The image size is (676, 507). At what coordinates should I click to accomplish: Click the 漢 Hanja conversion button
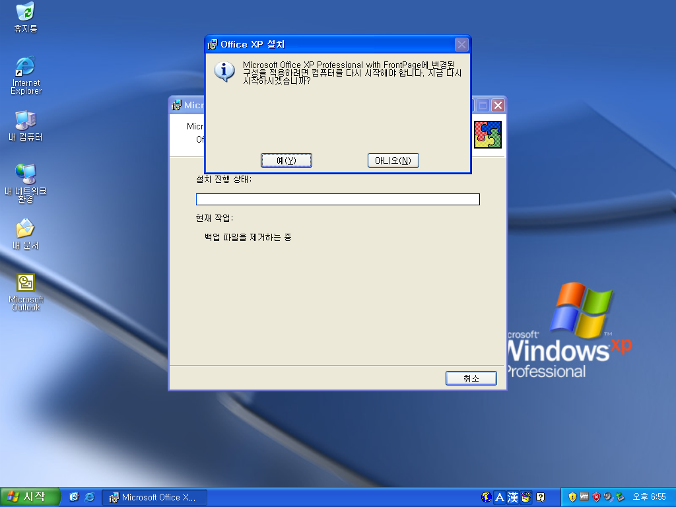512,498
